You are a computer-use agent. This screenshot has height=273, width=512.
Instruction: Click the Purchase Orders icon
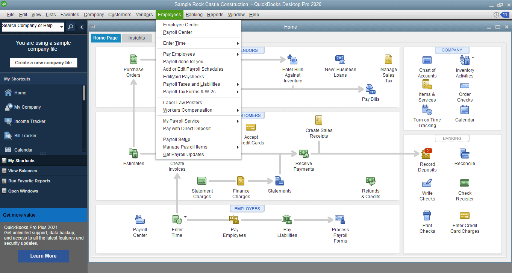pyautogui.click(x=133, y=59)
